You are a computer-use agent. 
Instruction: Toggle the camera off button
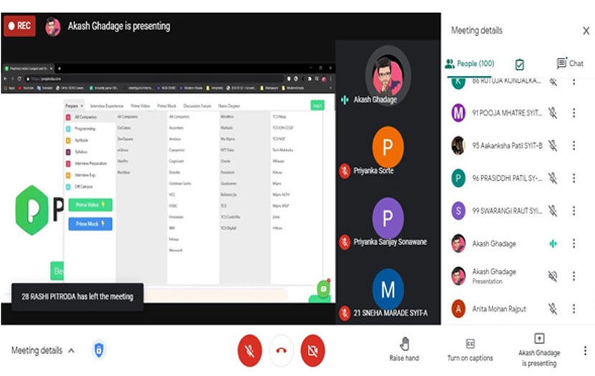(313, 350)
